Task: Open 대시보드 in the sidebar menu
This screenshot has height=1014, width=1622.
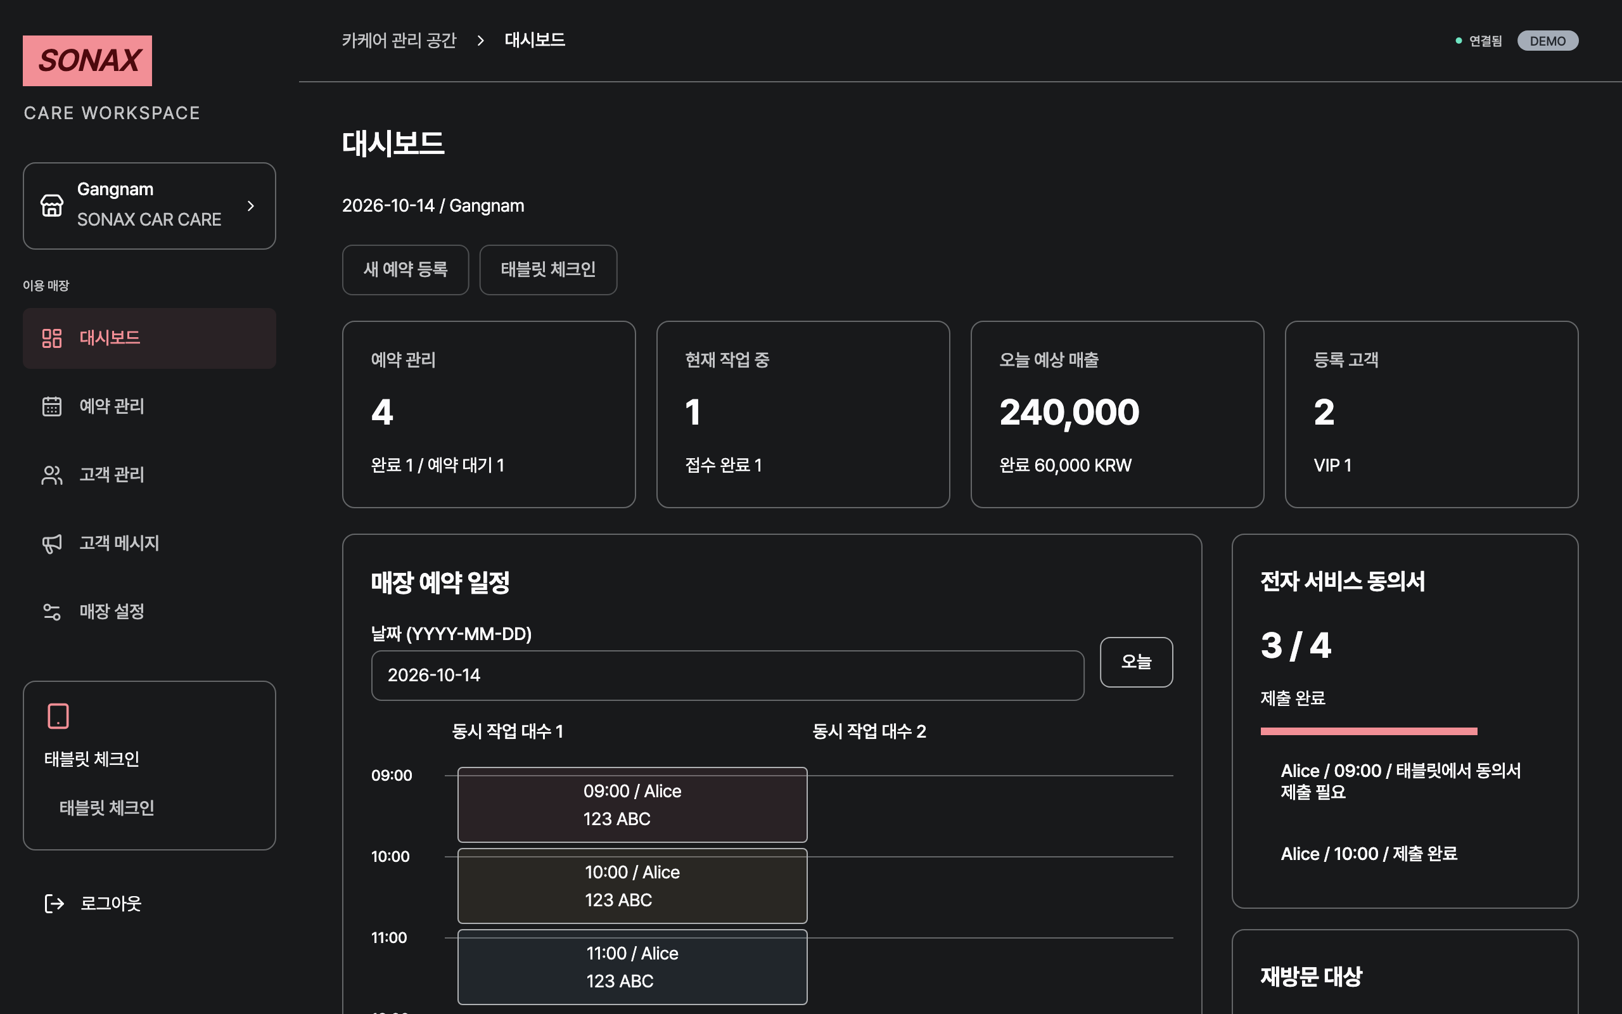Action: [150, 338]
